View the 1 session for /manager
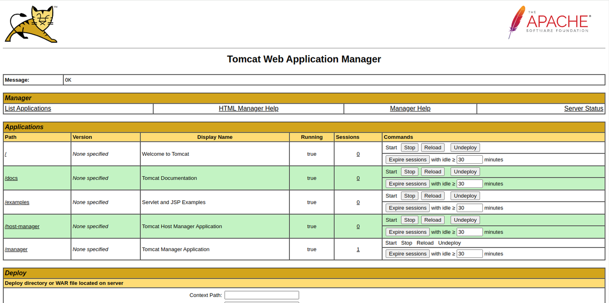609x303 pixels. [x=358, y=249]
